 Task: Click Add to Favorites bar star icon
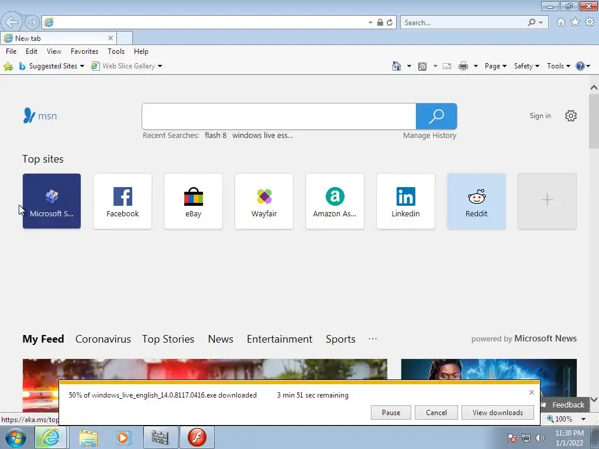[x=8, y=67]
